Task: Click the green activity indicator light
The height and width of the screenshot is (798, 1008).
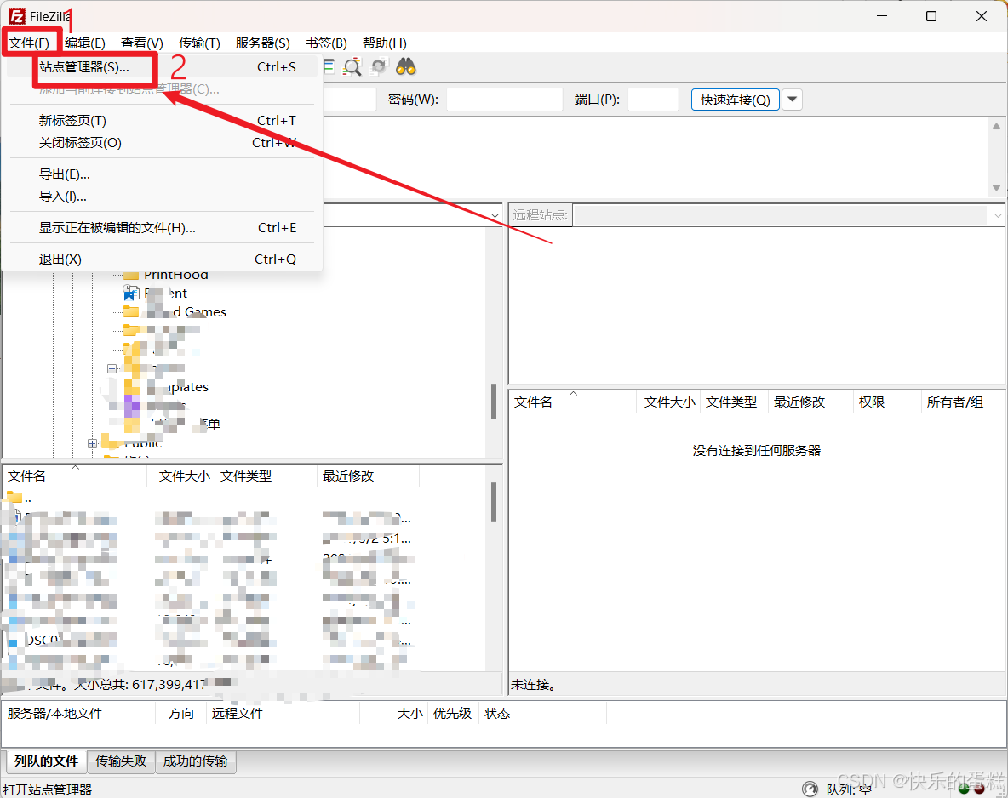Action: [x=965, y=789]
